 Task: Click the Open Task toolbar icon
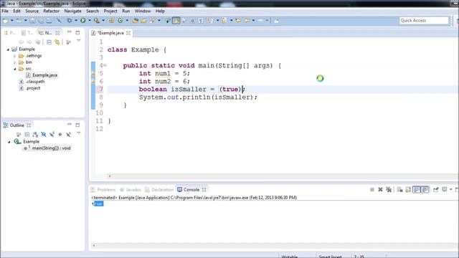(143, 21)
